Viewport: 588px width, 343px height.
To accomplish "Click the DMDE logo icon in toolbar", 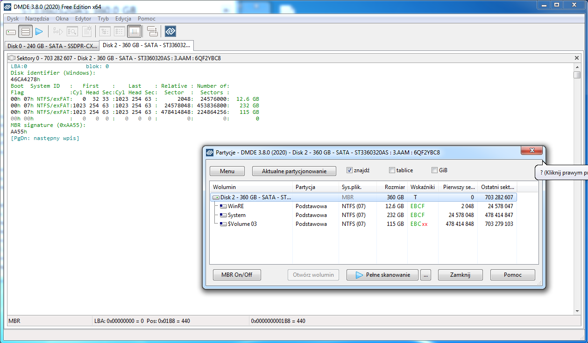I will (170, 32).
